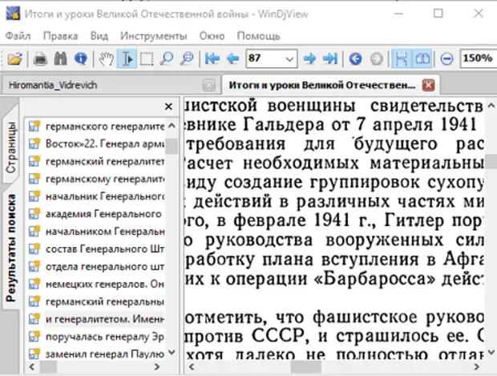Open Find with the binoculars icon
The width and height of the screenshot is (497, 376).
tap(60, 59)
